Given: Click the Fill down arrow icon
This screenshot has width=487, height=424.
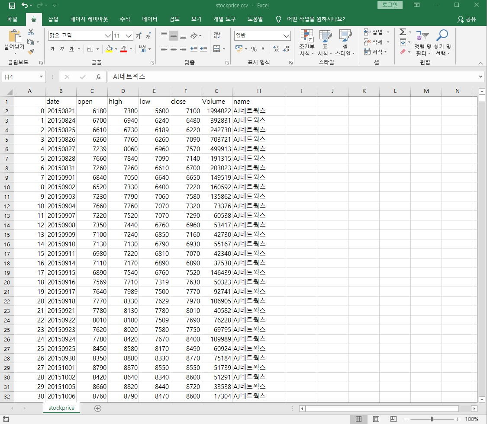Looking at the screenshot, I should [403, 42].
